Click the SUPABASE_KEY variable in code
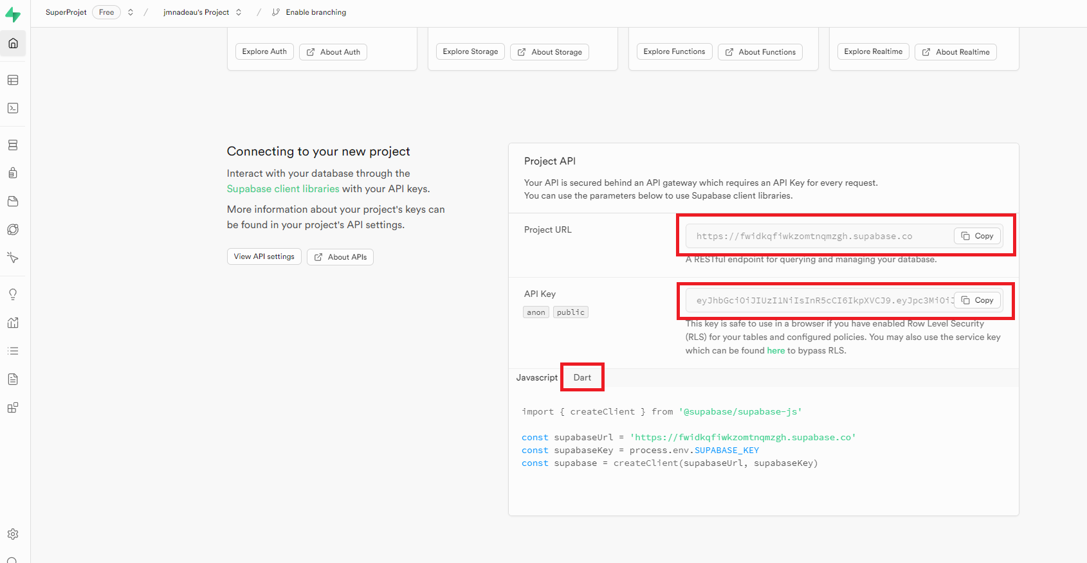The height and width of the screenshot is (563, 1087). (727, 450)
